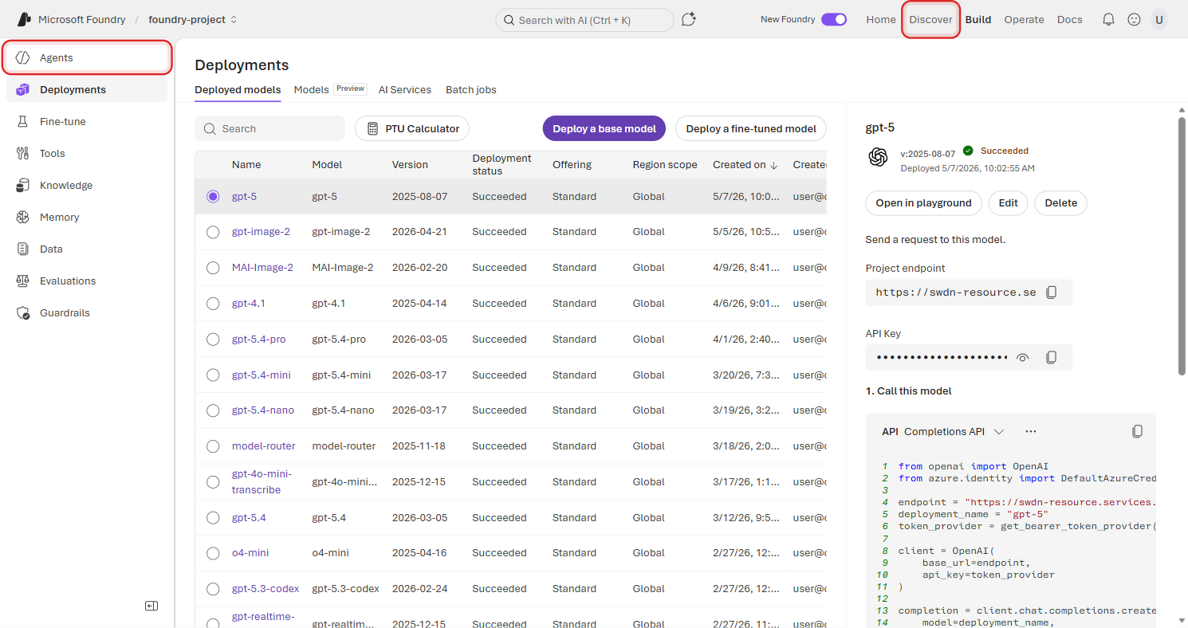The width and height of the screenshot is (1188, 628).
Task: Switch to the Models Preview tab
Action: pos(330,89)
